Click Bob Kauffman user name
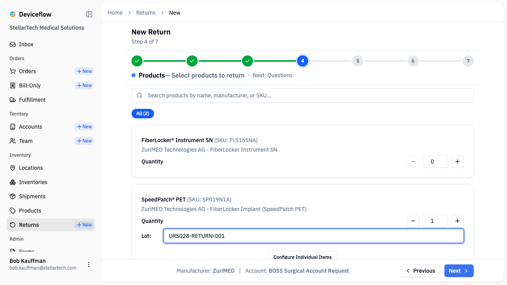 pos(27,261)
